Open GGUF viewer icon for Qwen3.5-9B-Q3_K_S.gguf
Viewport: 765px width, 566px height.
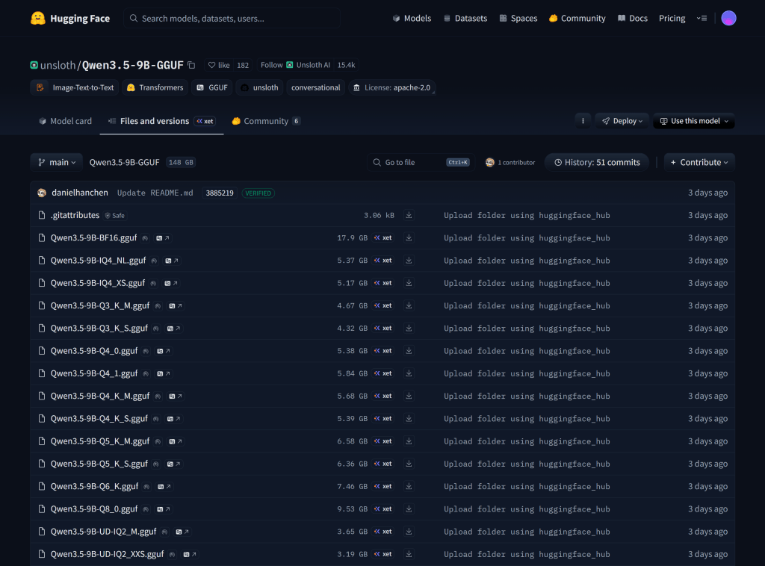[x=173, y=329]
